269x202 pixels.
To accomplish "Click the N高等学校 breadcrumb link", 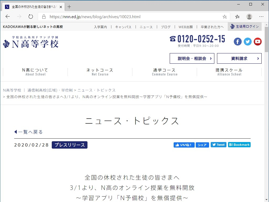I will (12, 90).
